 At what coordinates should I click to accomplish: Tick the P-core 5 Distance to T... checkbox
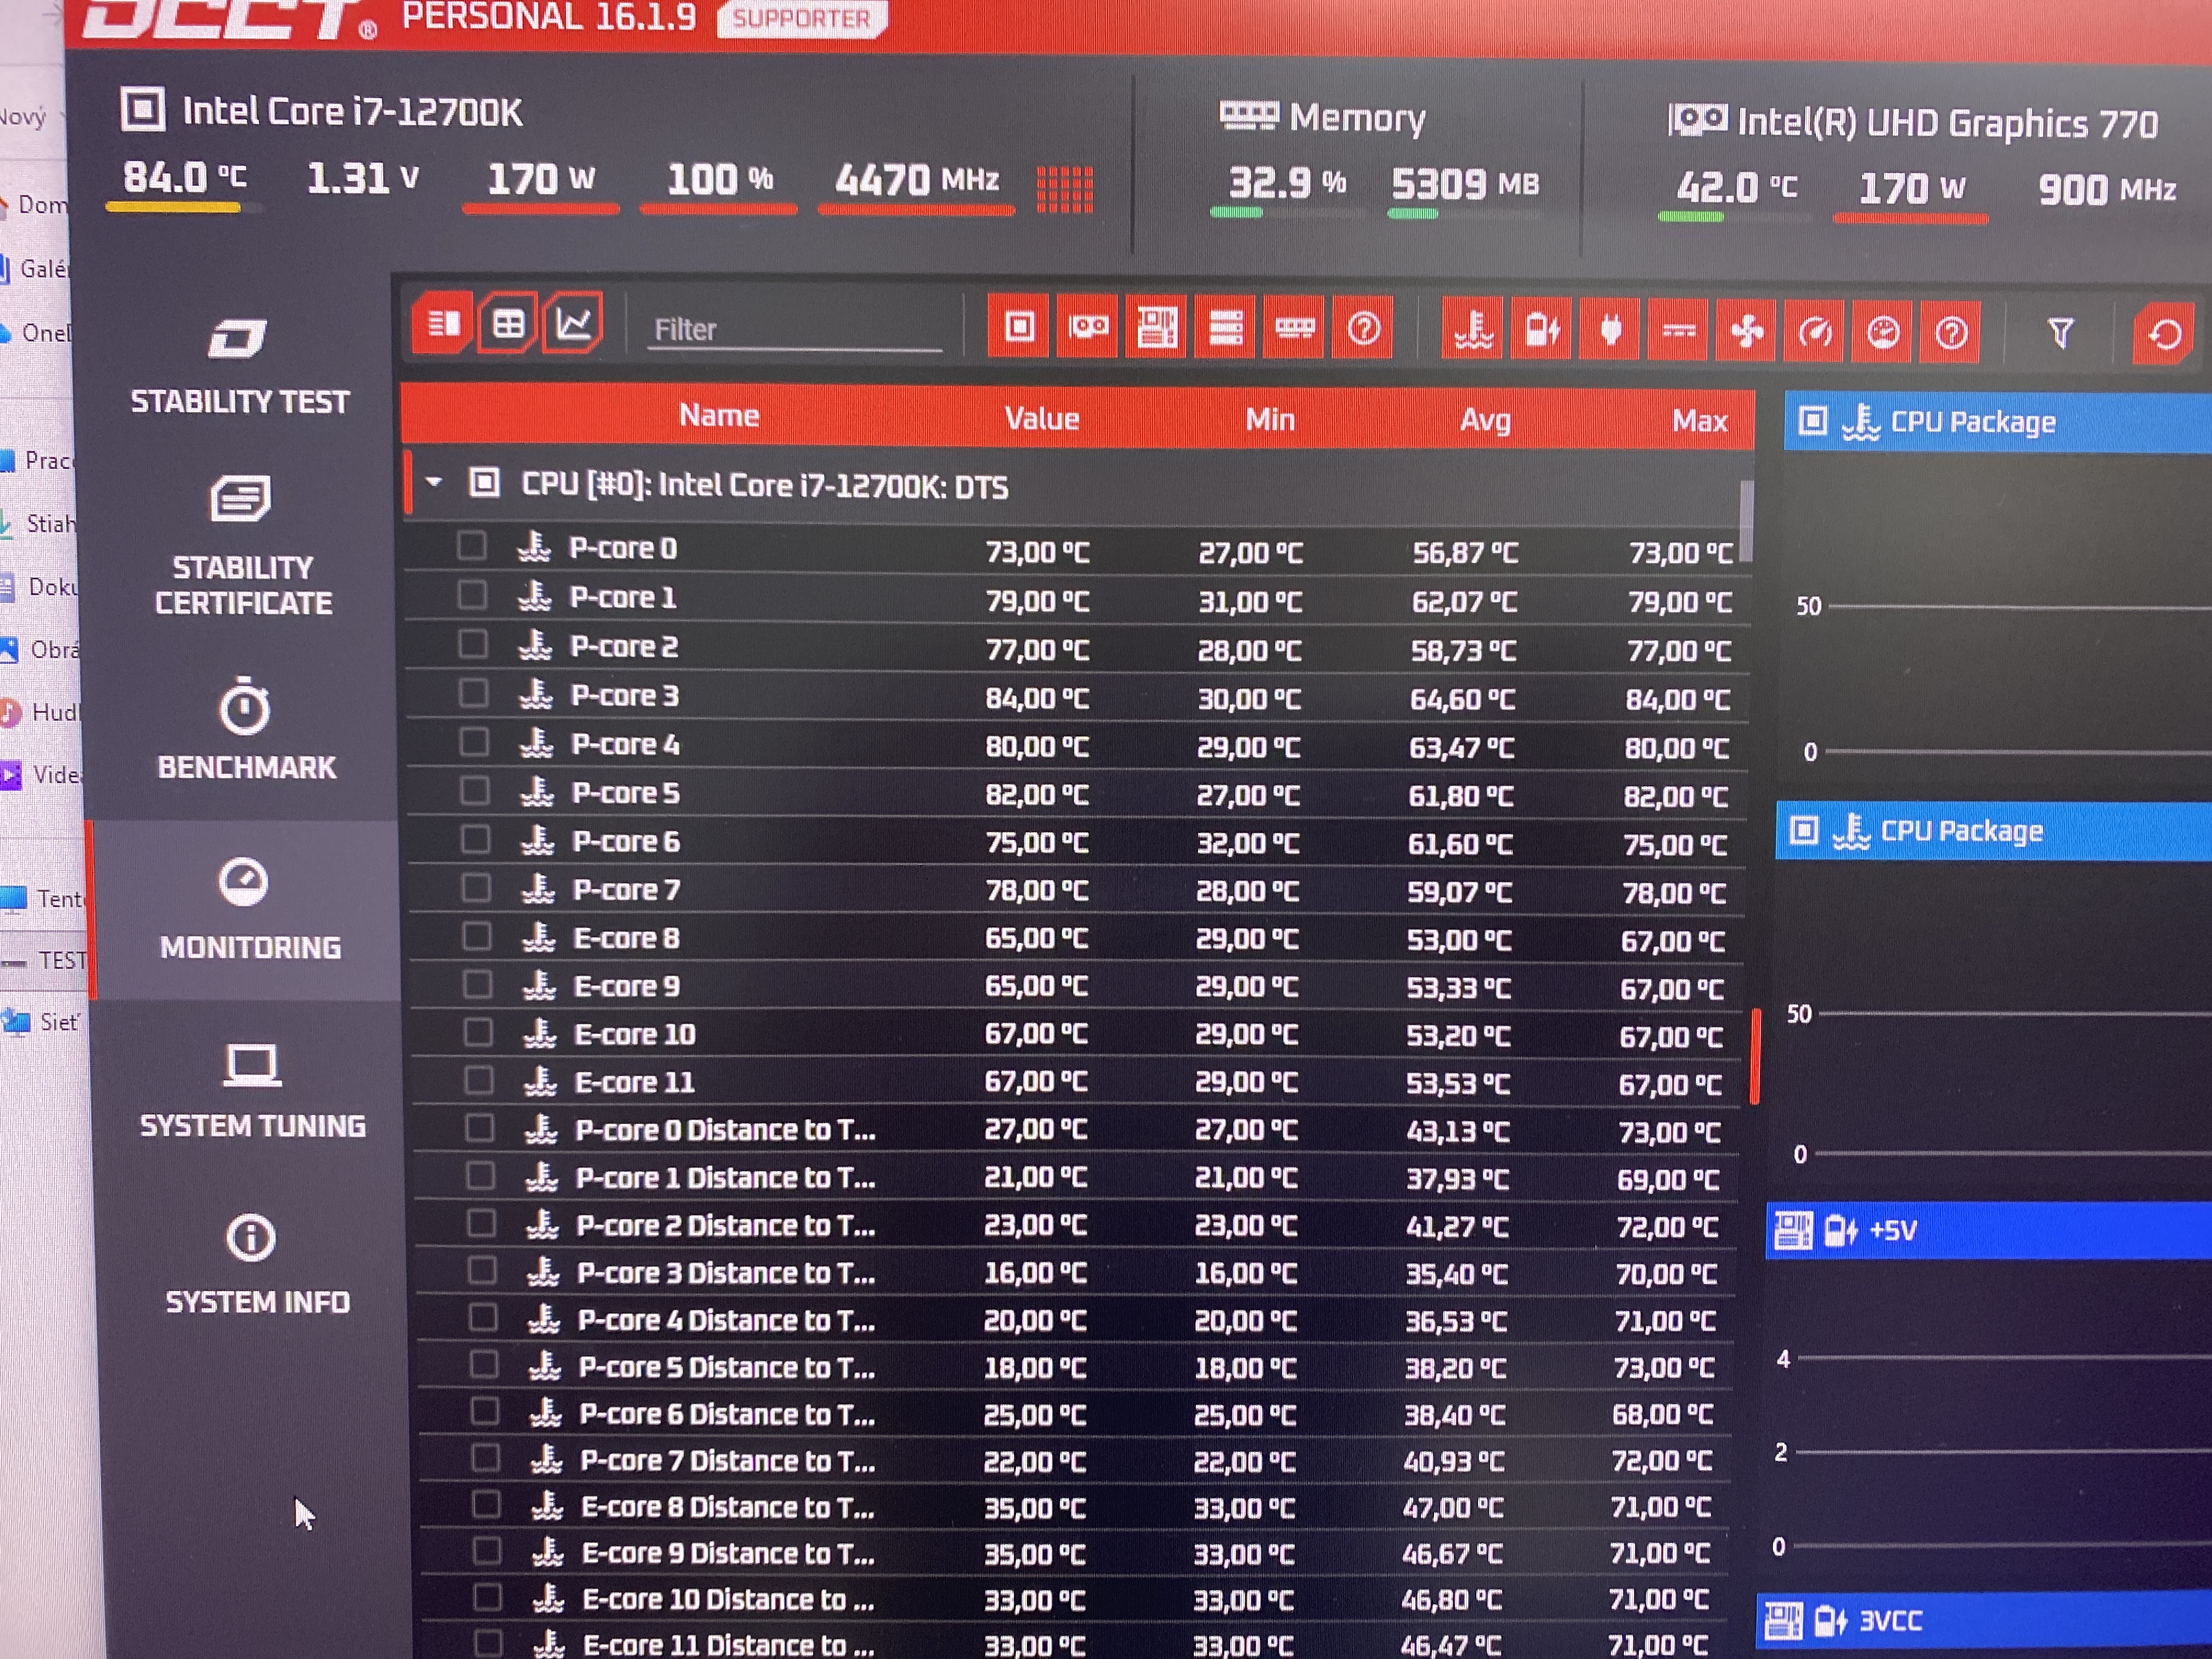(x=483, y=1364)
